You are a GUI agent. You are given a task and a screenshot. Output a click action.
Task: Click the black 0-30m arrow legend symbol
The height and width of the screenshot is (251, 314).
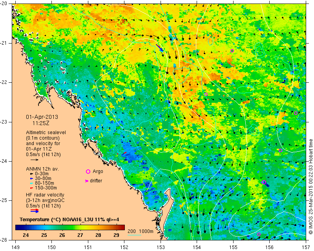pyautogui.click(x=31, y=174)
